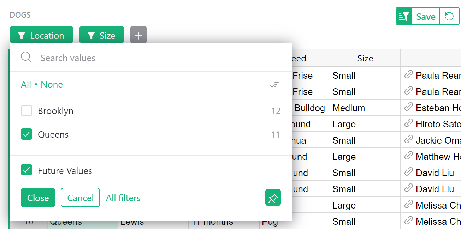461x229 pixels.
Task: Open the All filters view
Action: point(123,198)
